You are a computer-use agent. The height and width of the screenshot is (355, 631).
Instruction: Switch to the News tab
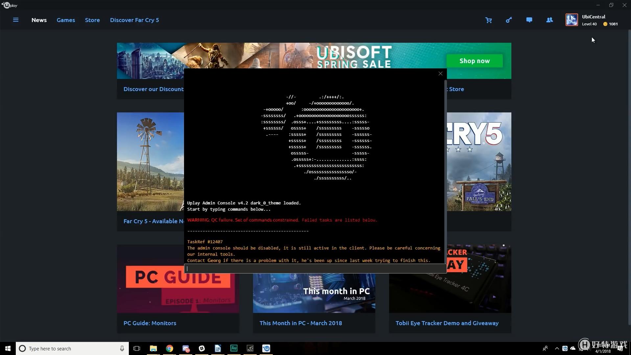[39, 20]
